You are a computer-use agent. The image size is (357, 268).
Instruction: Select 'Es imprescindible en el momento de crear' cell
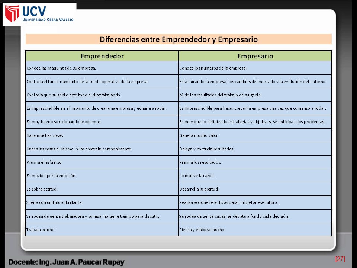click(102, 108)
